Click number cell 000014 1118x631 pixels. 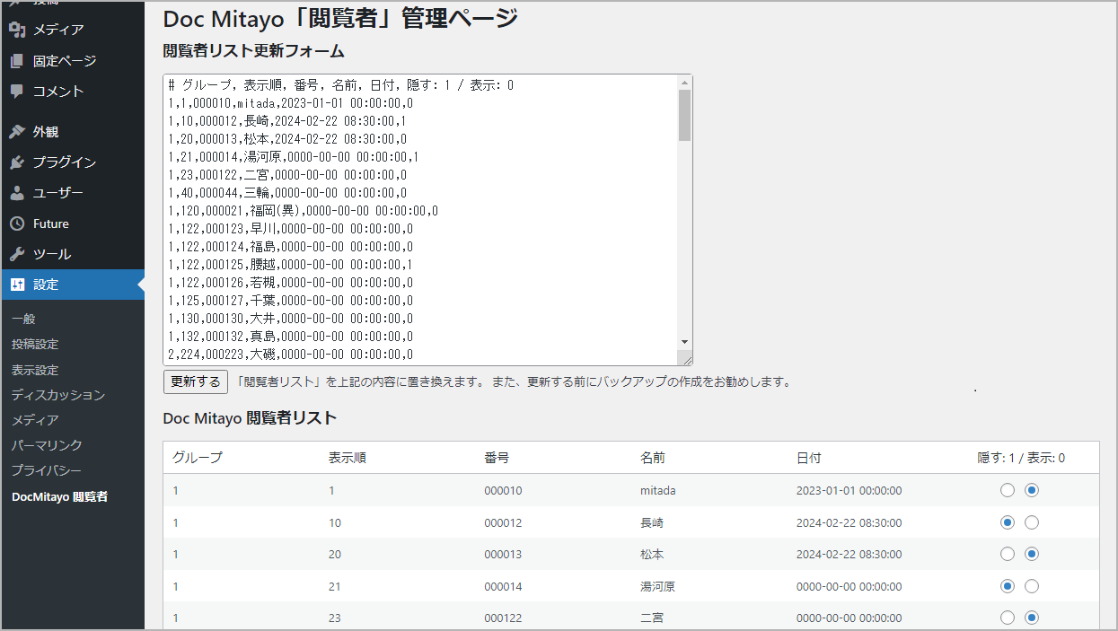(503, 586)
